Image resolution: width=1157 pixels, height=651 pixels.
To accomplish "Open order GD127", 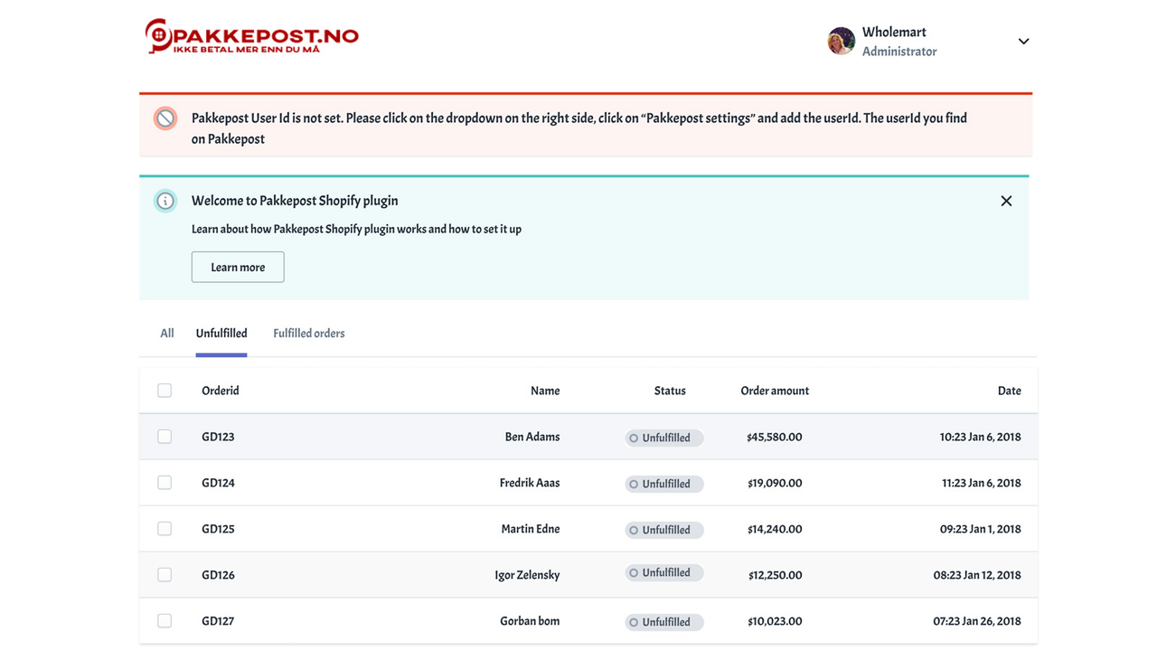I will pos(218,621).
